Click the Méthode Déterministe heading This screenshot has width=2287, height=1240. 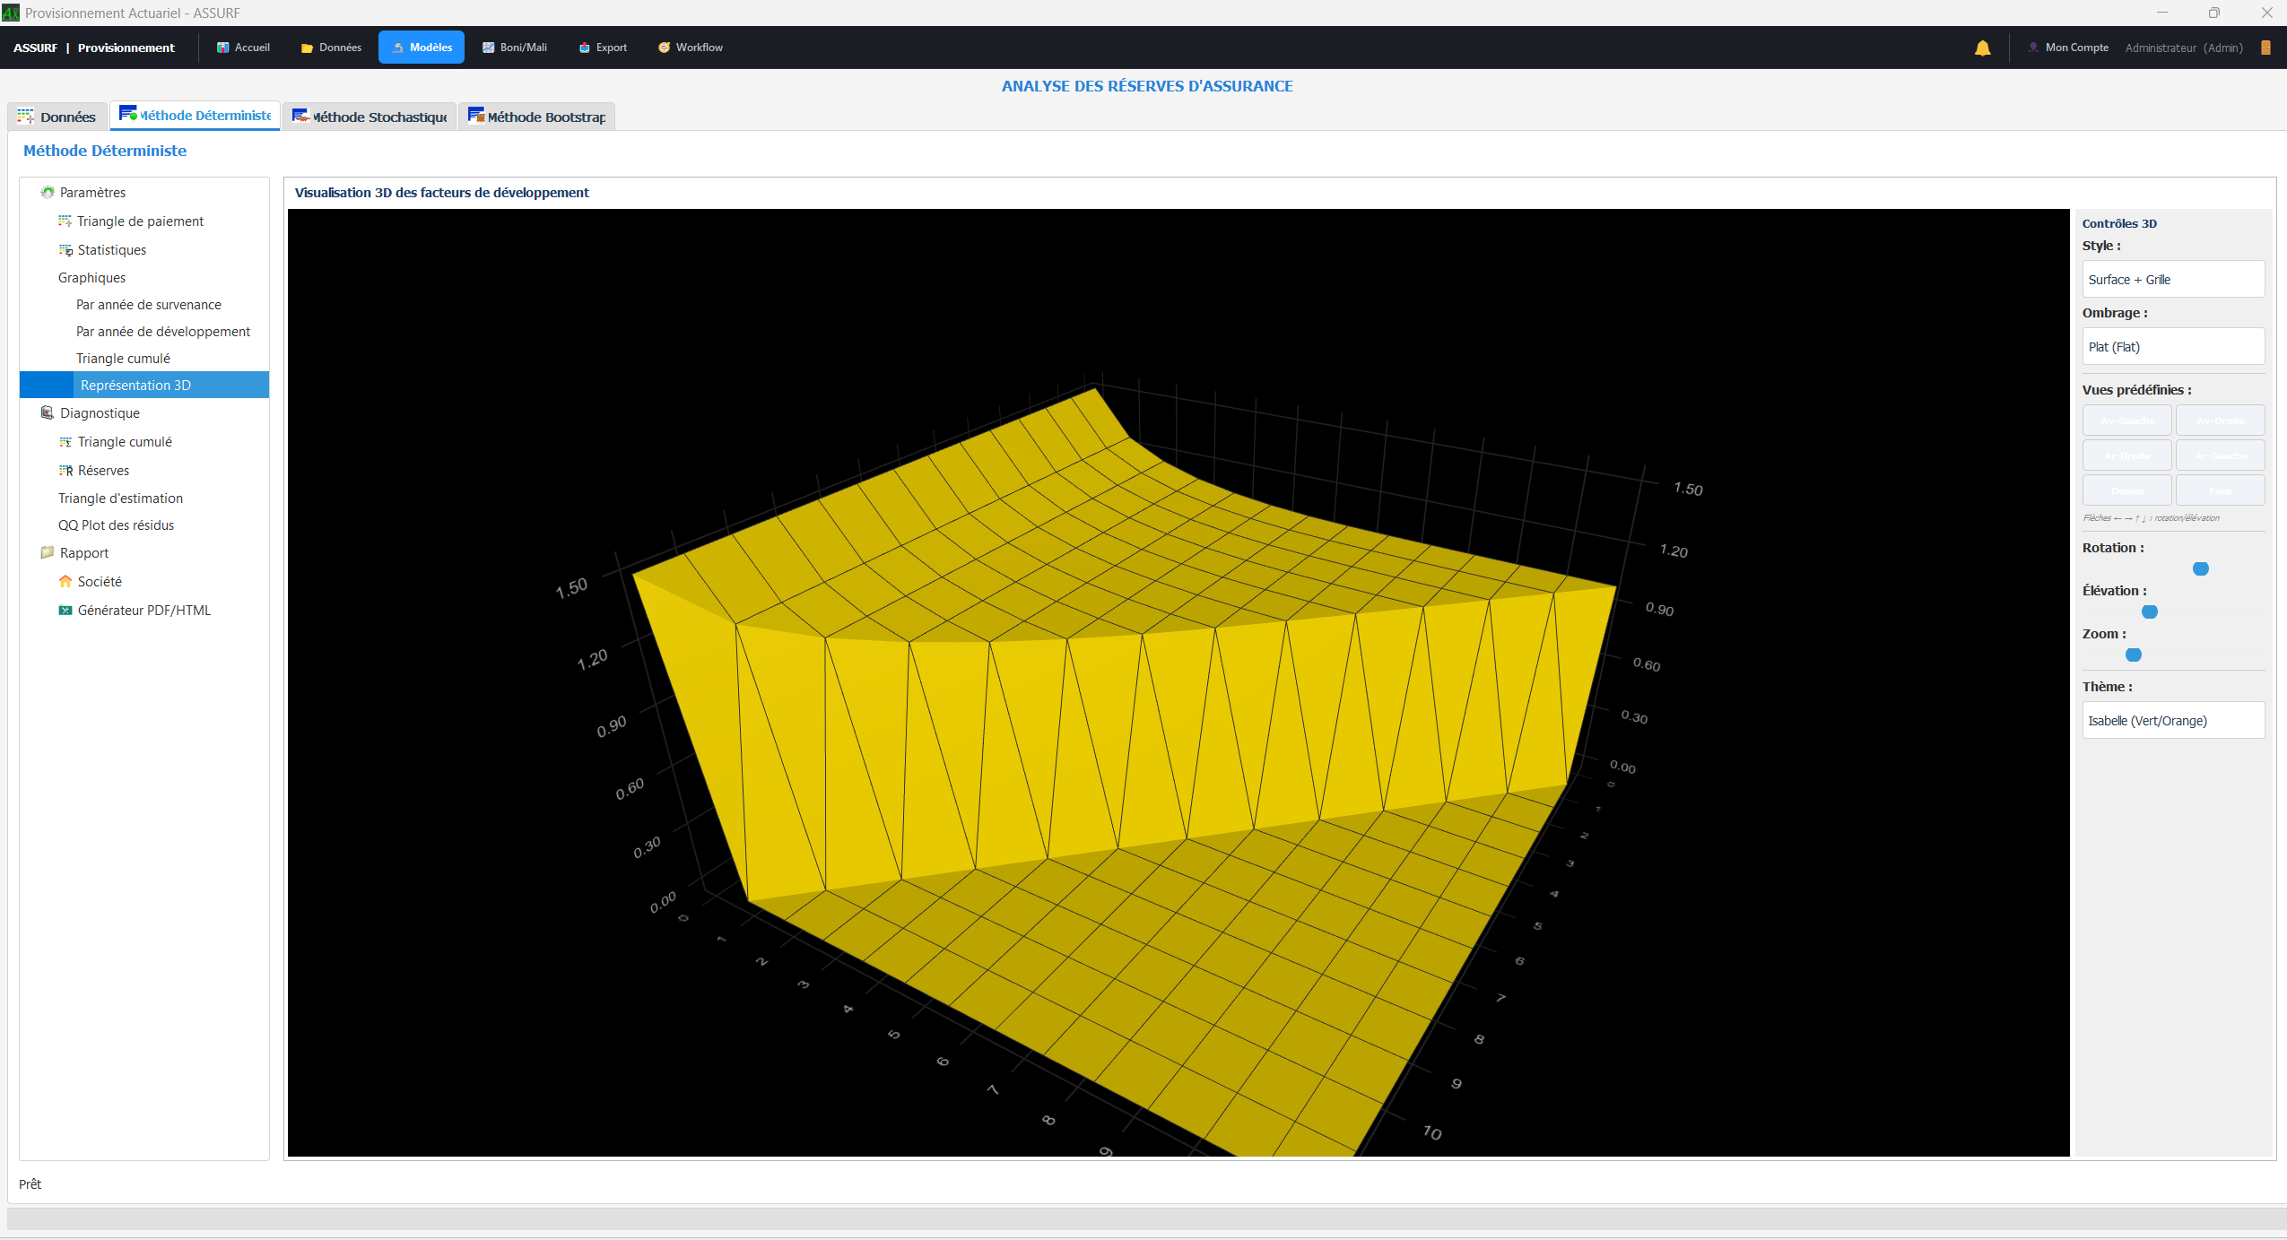(105, 151)
